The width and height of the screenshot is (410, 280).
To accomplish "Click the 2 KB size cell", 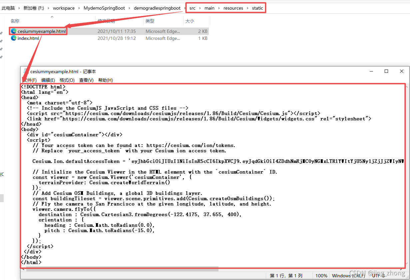I will pyautogui.click(x=203, y=31).
